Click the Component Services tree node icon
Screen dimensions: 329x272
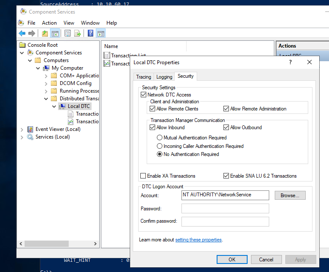point(30,53)
